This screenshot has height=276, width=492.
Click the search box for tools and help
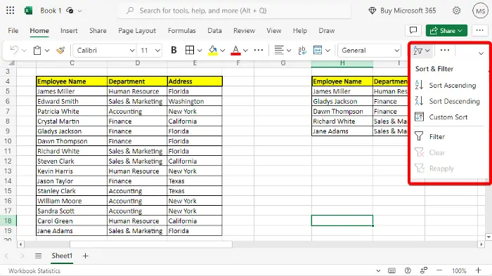pos(234,11)
